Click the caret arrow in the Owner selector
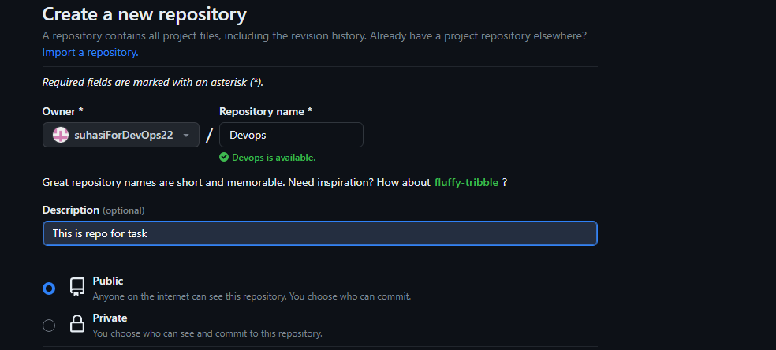The height and width of the screenshot is (350, 776). point(186,136)
